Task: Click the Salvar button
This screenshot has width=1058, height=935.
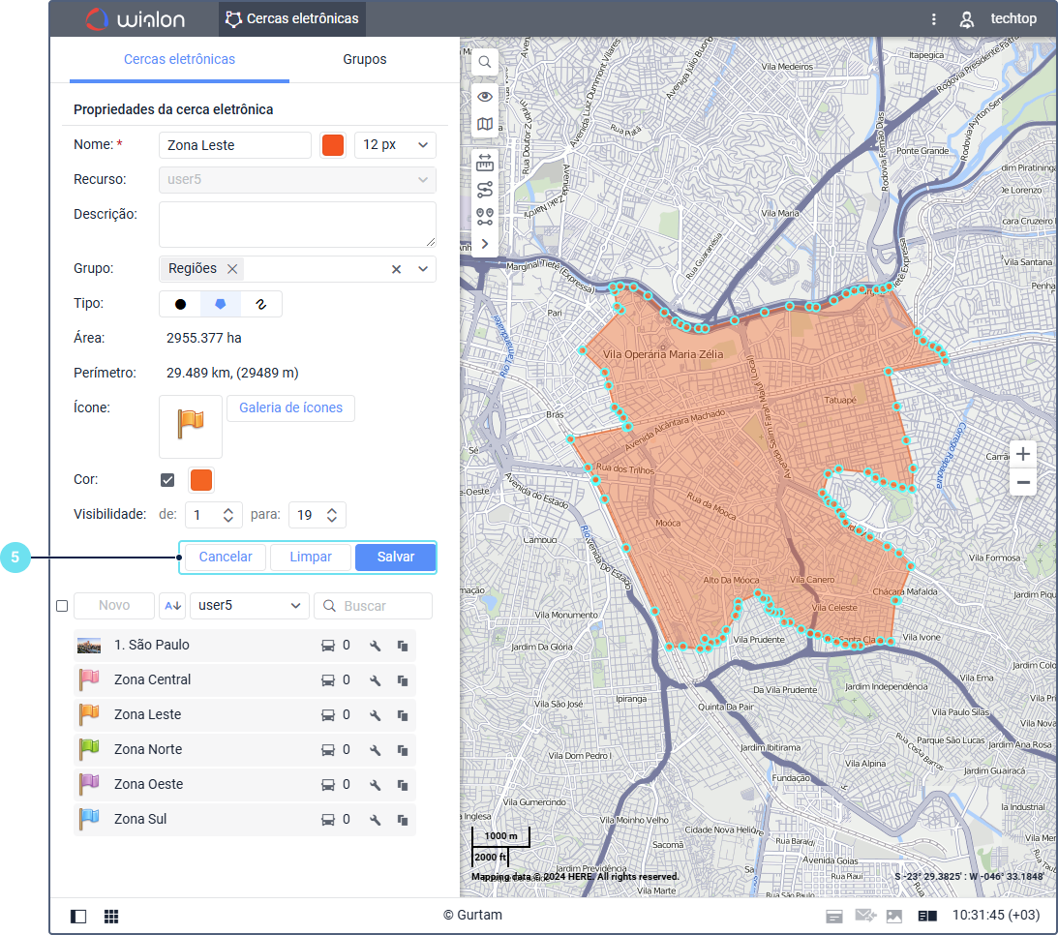Action: pyautogui.click(x=395, y=557)
